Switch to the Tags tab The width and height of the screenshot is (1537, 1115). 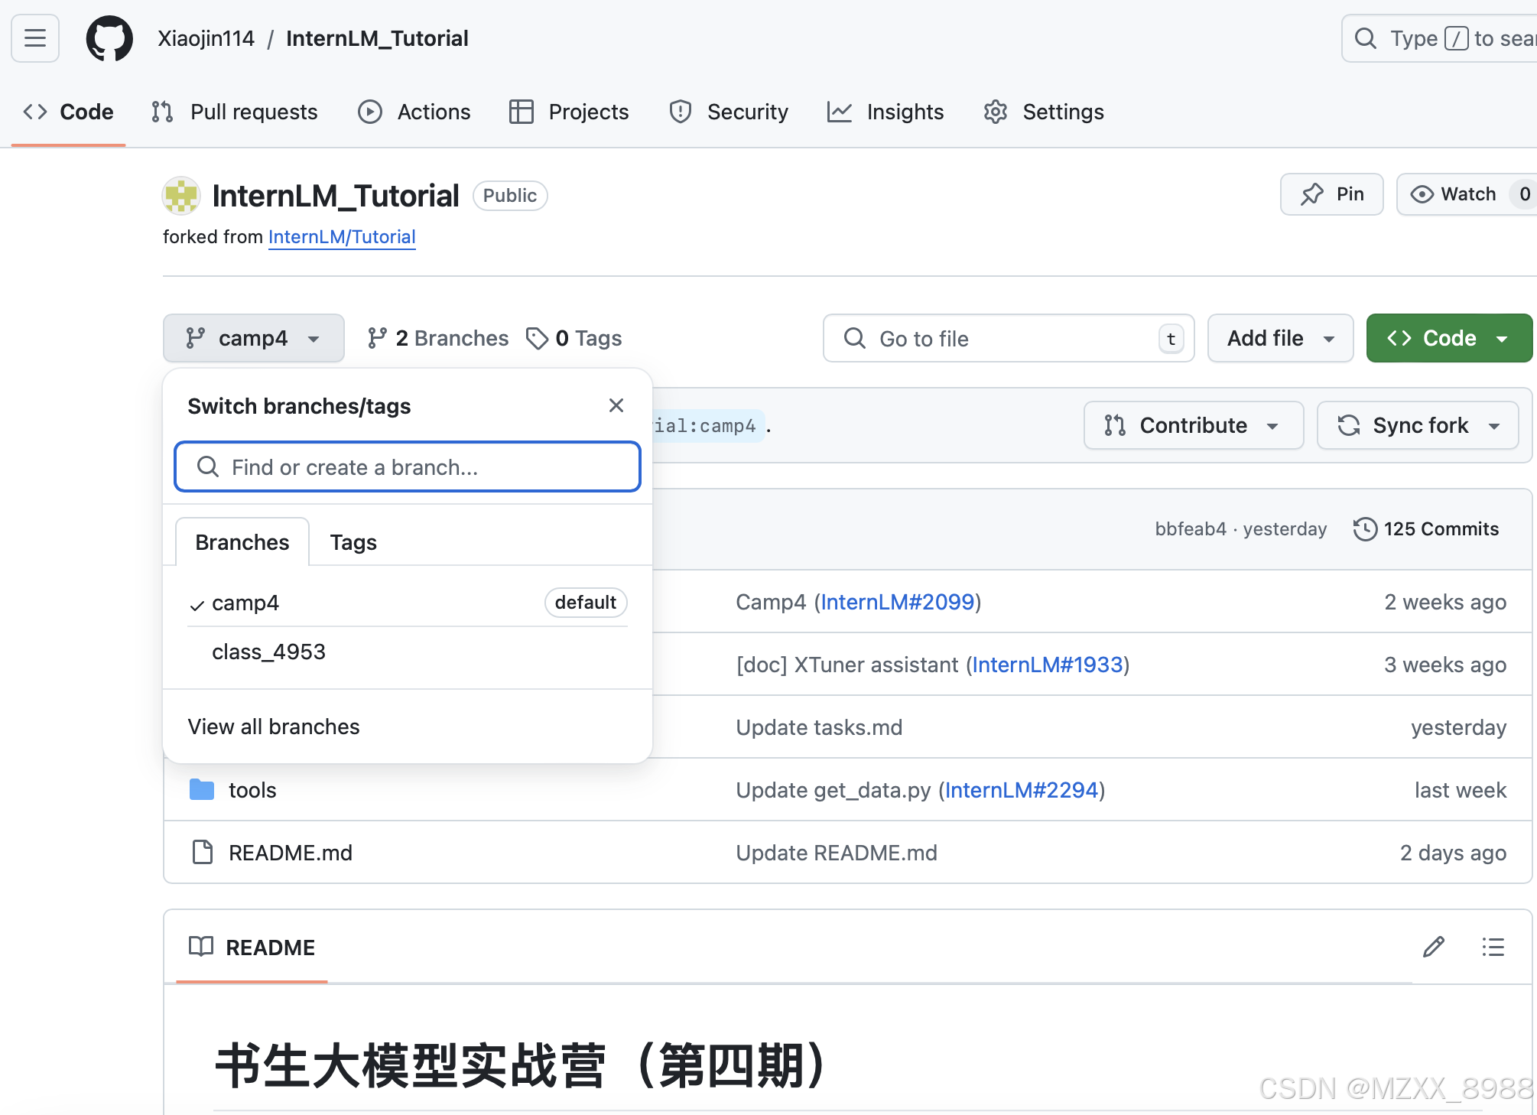(x=353, y=541)
